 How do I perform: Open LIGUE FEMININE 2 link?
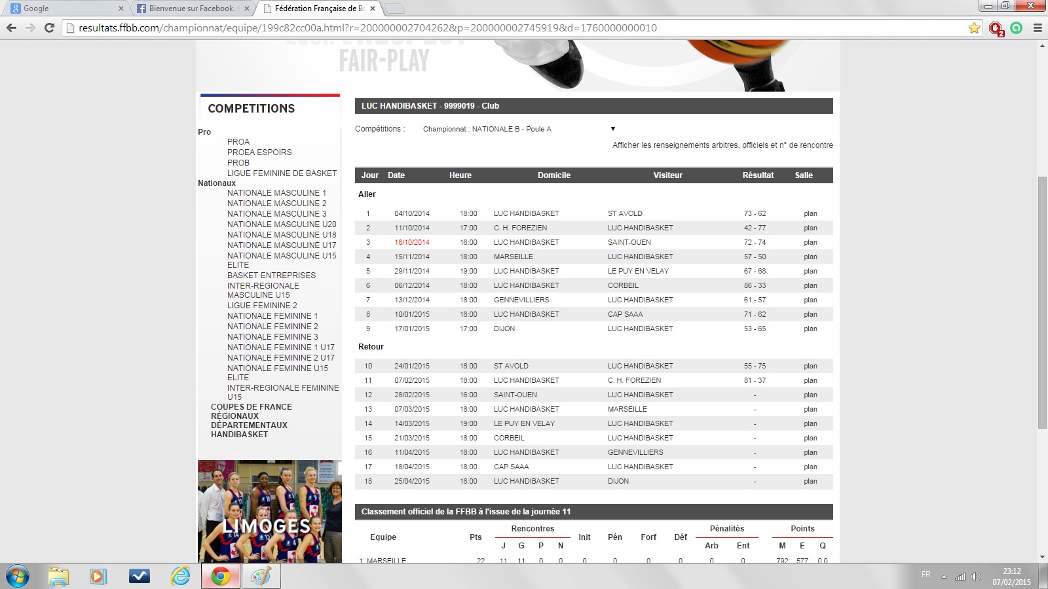(262, 306)
